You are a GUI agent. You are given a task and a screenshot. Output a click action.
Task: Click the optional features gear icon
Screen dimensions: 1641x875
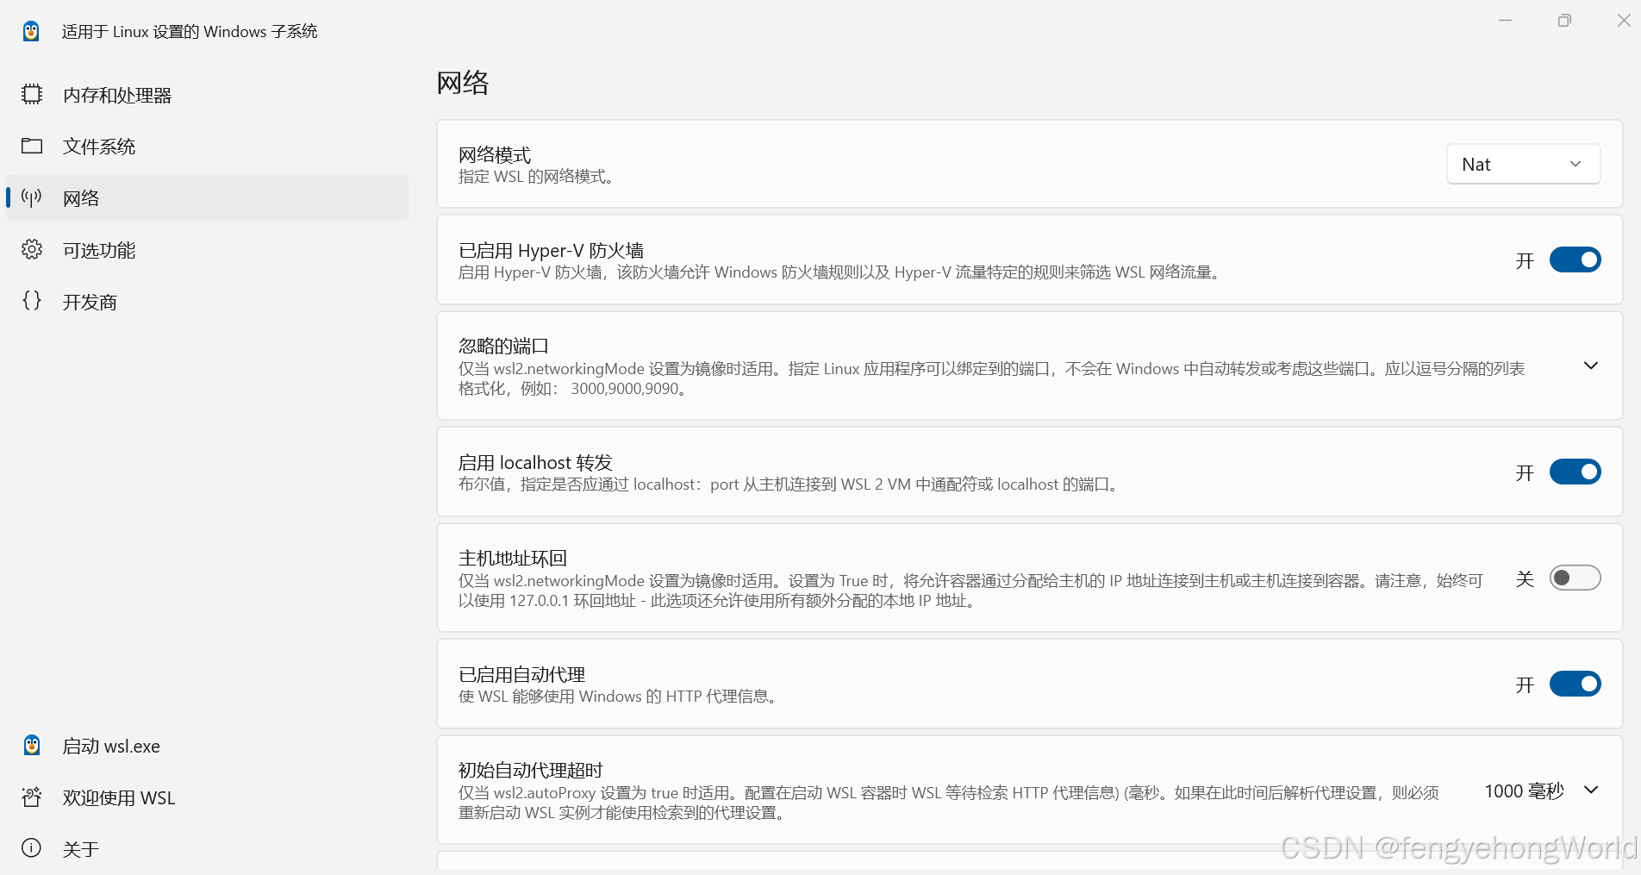click(x=32, y=249)
